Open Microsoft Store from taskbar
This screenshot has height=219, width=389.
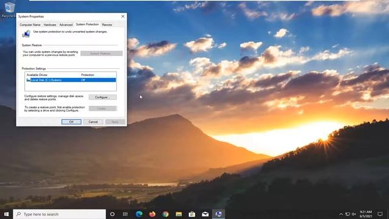click(x=192, y=214)
